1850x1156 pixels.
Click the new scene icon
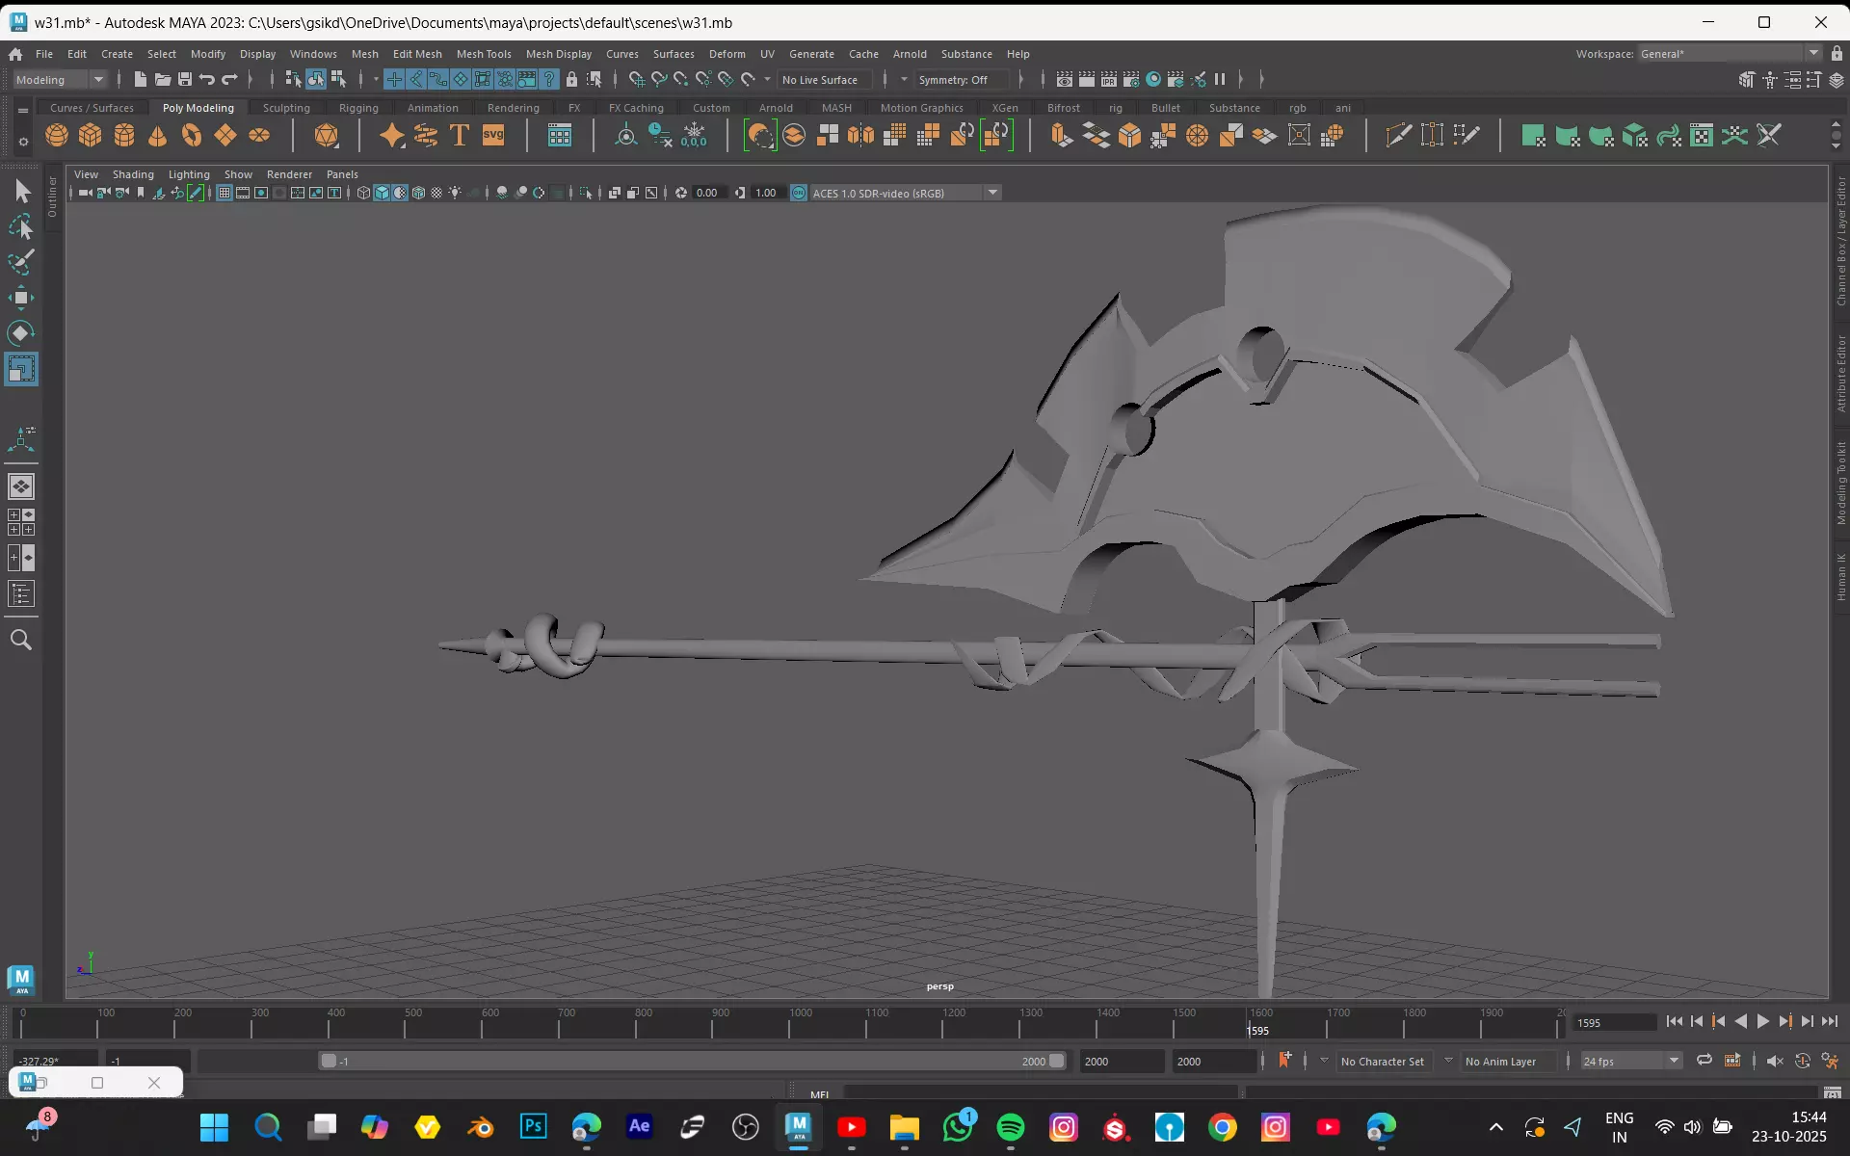click(x=141, y=80)
